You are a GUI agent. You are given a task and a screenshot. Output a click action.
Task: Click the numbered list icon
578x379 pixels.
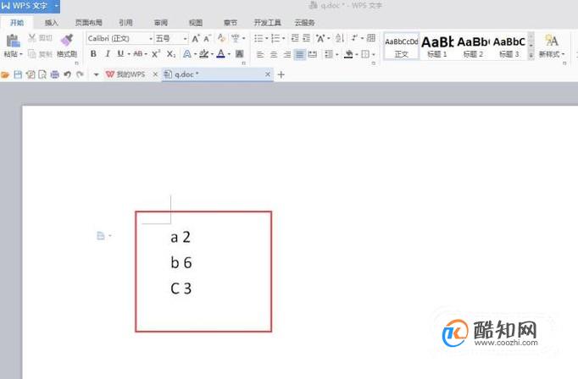coord(275,38)
